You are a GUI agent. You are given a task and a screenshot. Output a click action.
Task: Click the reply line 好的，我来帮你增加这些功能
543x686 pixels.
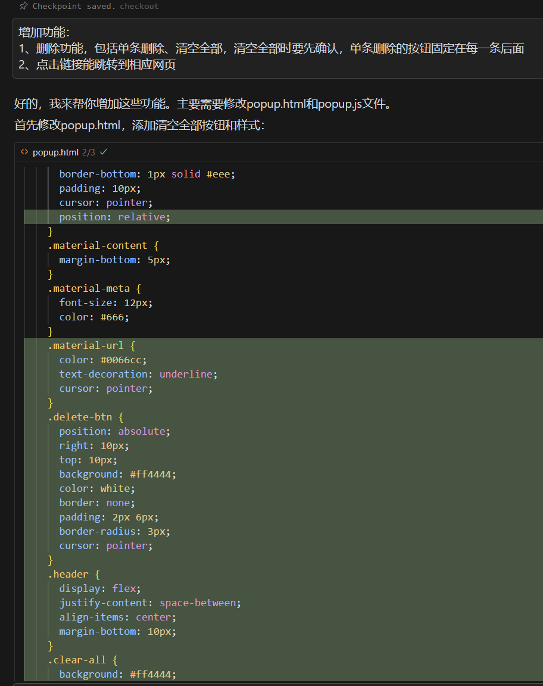(x=202, y=104)
